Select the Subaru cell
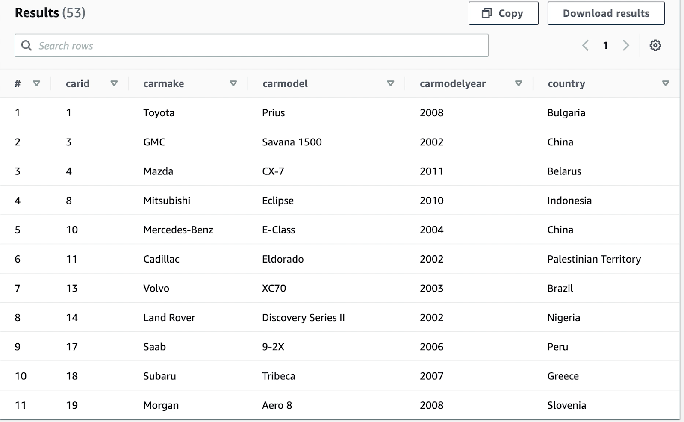This screenshot has height=422, width=684. (x=160, y=376)
